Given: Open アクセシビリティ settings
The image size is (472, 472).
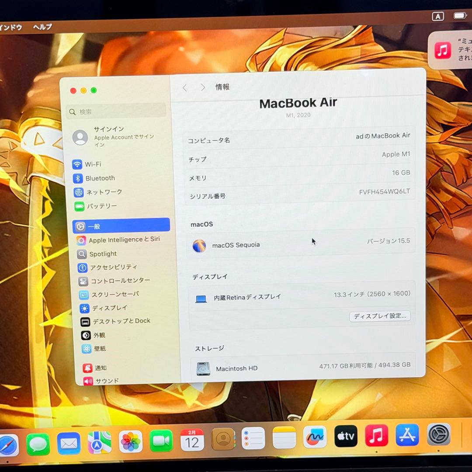Looking at the screenshot, I should pyautogui.click(x=108, y=267).
